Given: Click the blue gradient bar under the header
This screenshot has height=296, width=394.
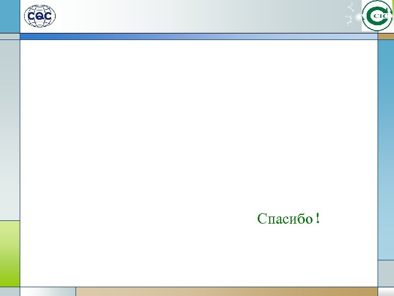Looking at the screenshot, I should 199,37.
